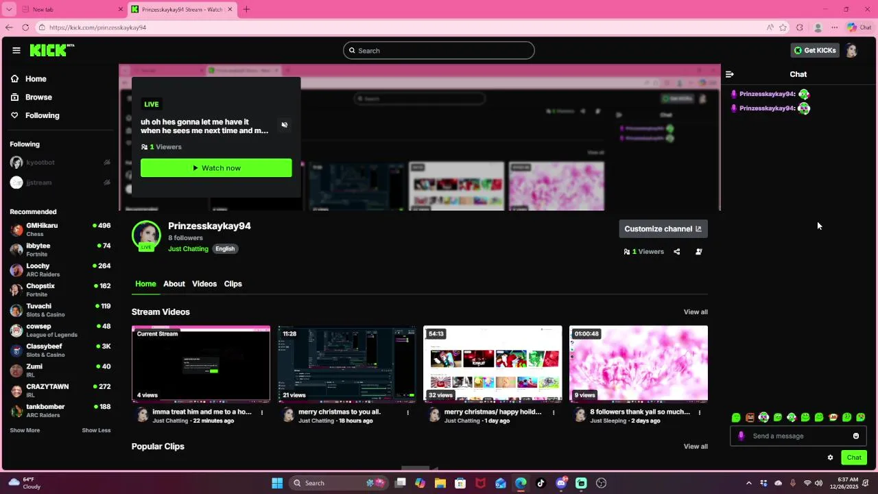Open Loochy ARC Raiders channel

click(60, 270)
